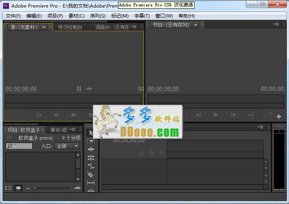Open the 入口 全部 dropdown
The width and height of the screenshot is (289, 204).
(67, 146)
